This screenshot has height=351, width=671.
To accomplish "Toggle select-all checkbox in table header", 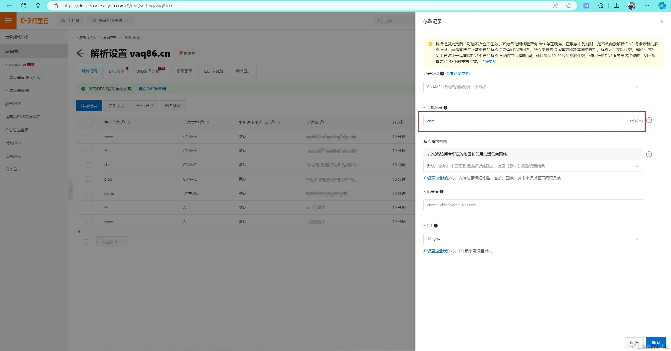I will [89, 122].
